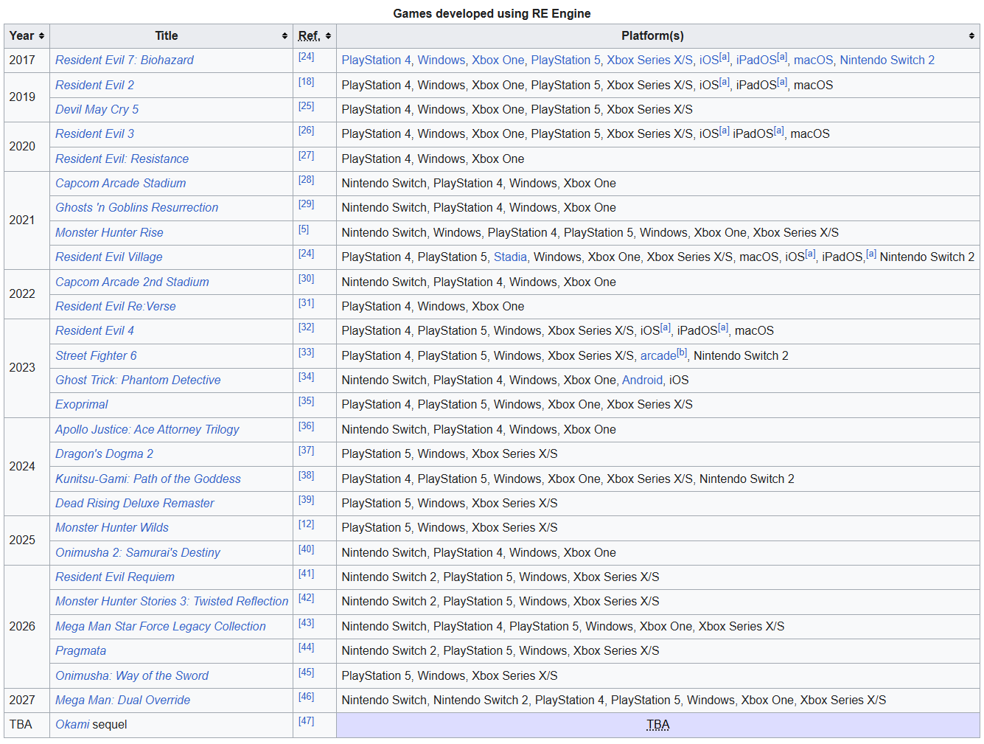Open Onimusha: Way of the Sword link
Screen dimensions: 984x744
click(x=131, y=676)
